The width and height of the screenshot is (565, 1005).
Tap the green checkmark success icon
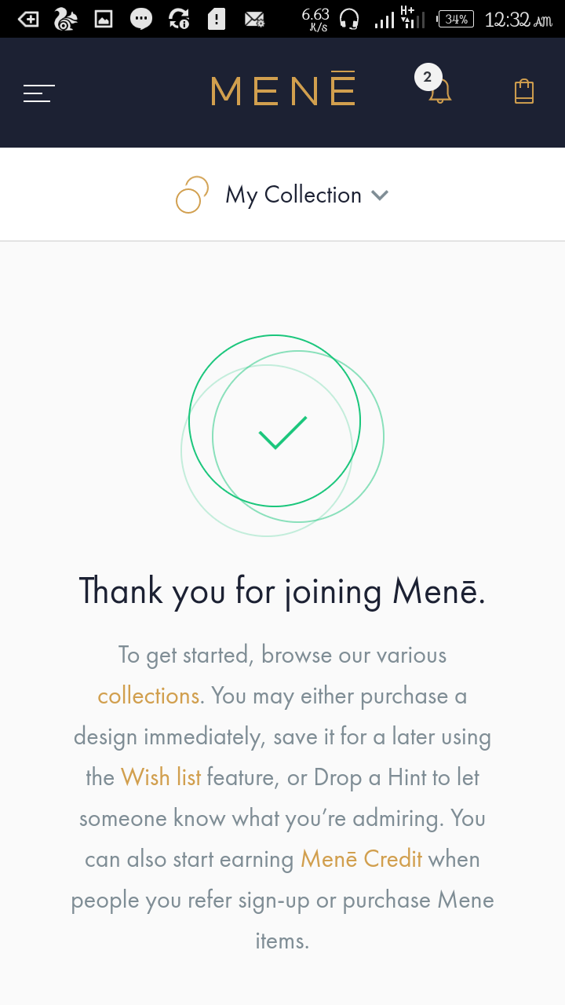(282, 433)
